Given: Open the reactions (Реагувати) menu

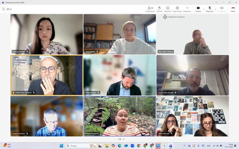Looking at the screenshot, I should (x=168, y=8).
